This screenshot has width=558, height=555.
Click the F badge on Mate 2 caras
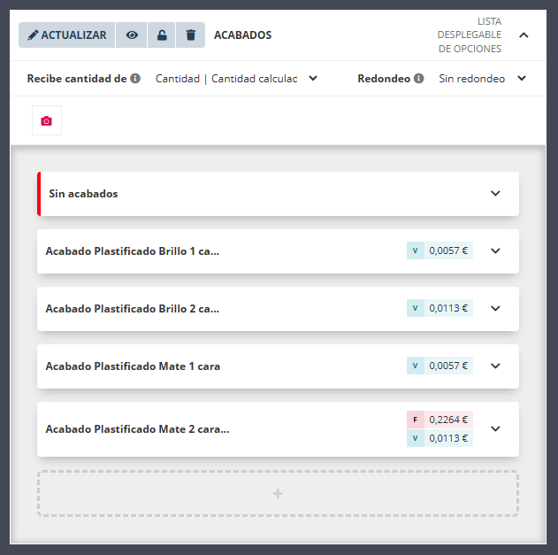[x=416, y=420]
